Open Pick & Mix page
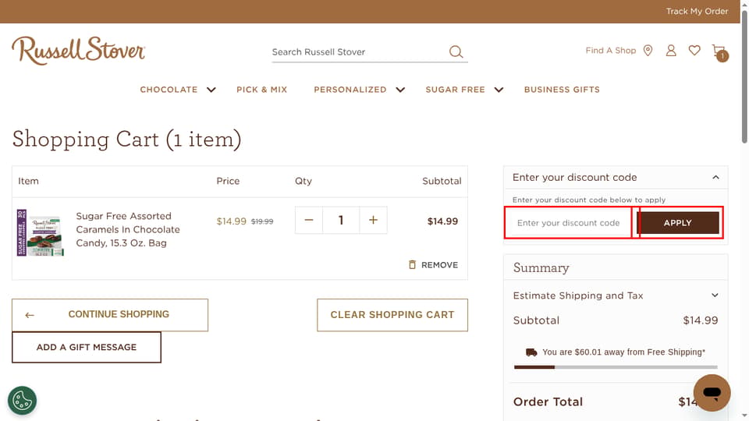 click(262, 90)
